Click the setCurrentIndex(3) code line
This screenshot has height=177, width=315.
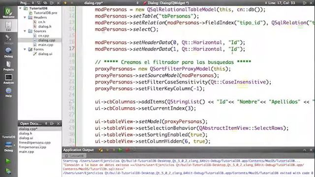(x=146, y=108)
